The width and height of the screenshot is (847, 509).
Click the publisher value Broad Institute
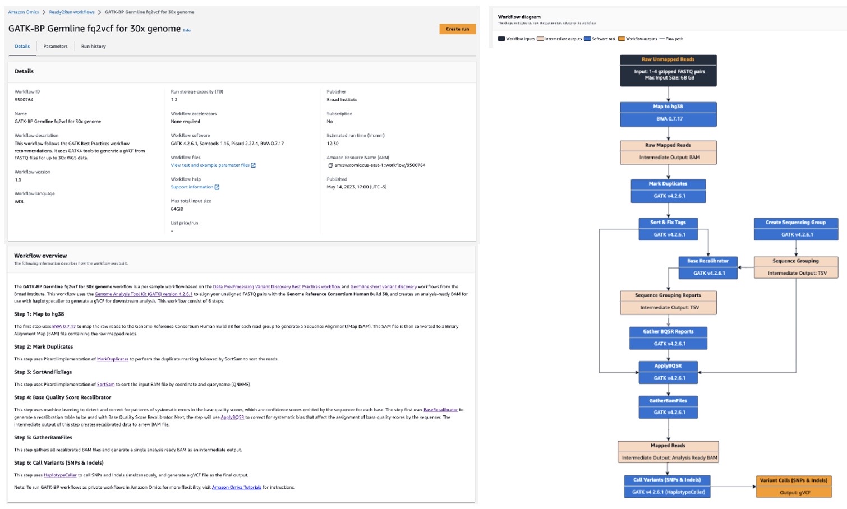click(x=342, y=100)
